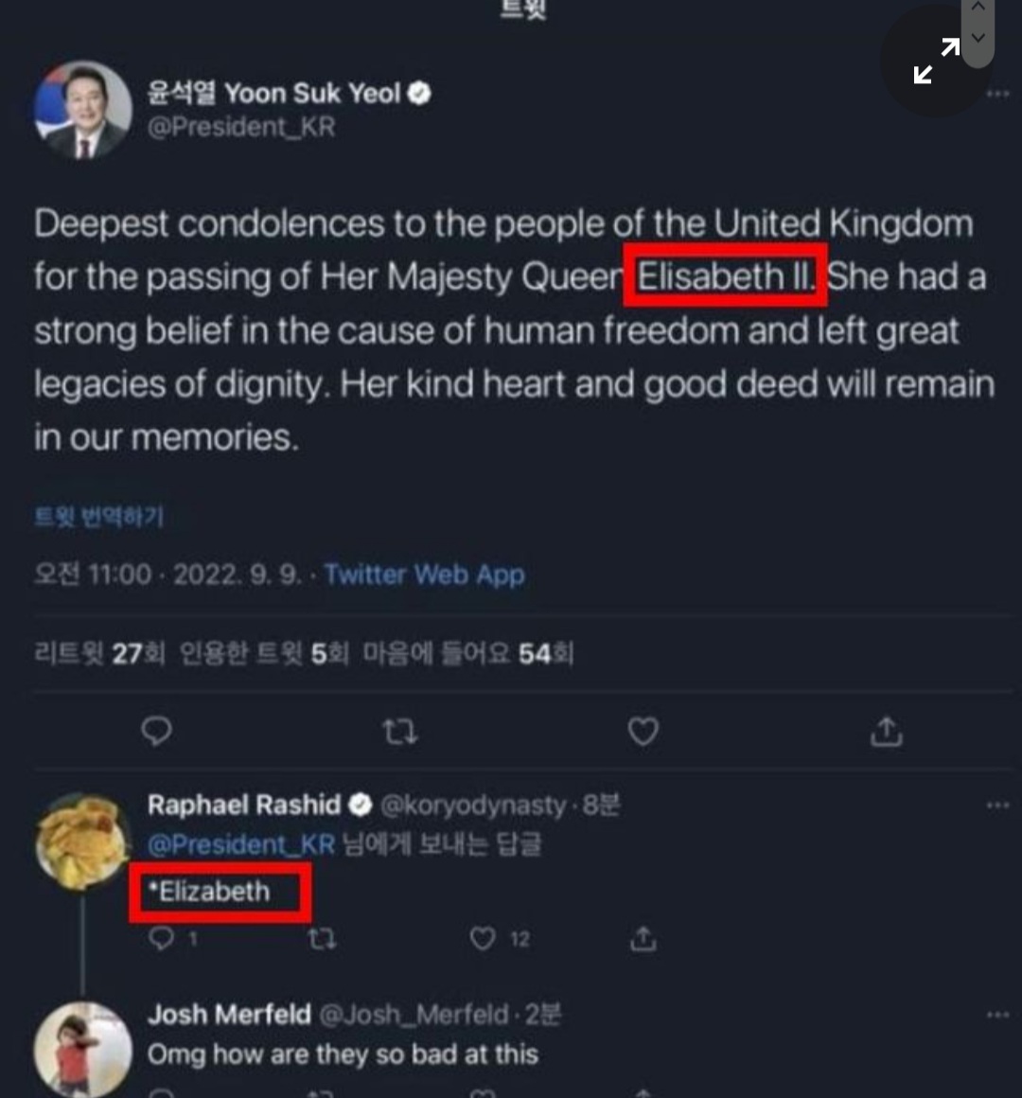
Task: Click the down chevron in the top-right pill
Action: (978, 38)
